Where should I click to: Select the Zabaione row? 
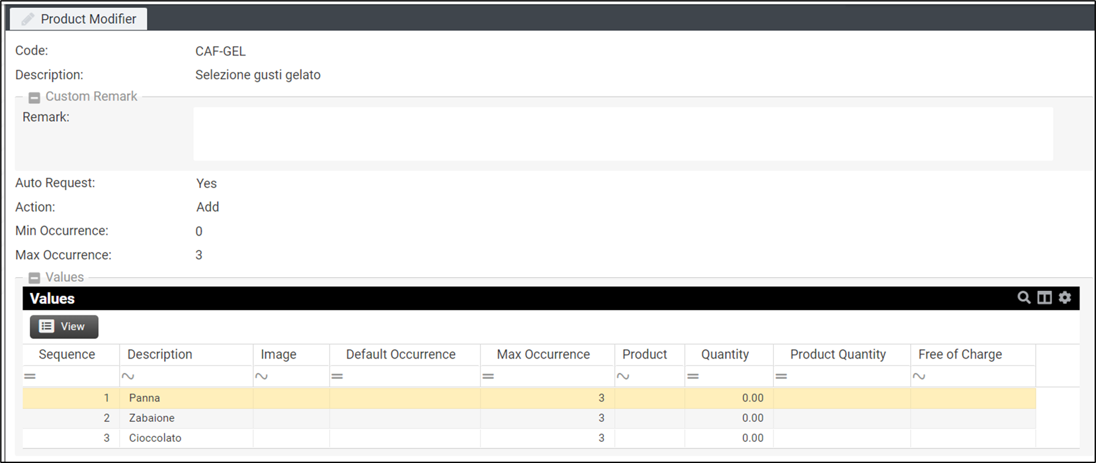coord(151,418)
